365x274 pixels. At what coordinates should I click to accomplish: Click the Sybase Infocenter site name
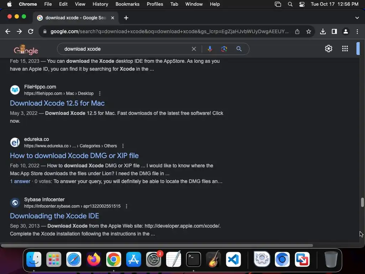[x=44, y=199]
